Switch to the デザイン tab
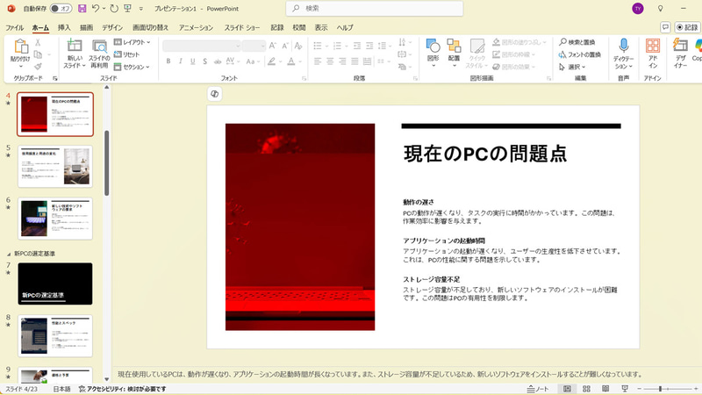The image size is (702, 395). pyautogui.click(x=112, y=28)
